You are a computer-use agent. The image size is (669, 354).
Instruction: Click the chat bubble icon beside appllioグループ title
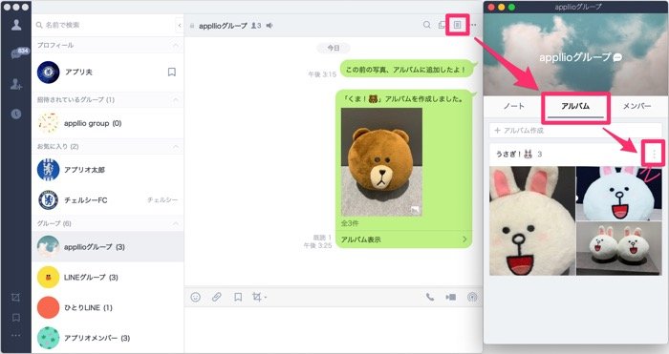click(617, 57)
